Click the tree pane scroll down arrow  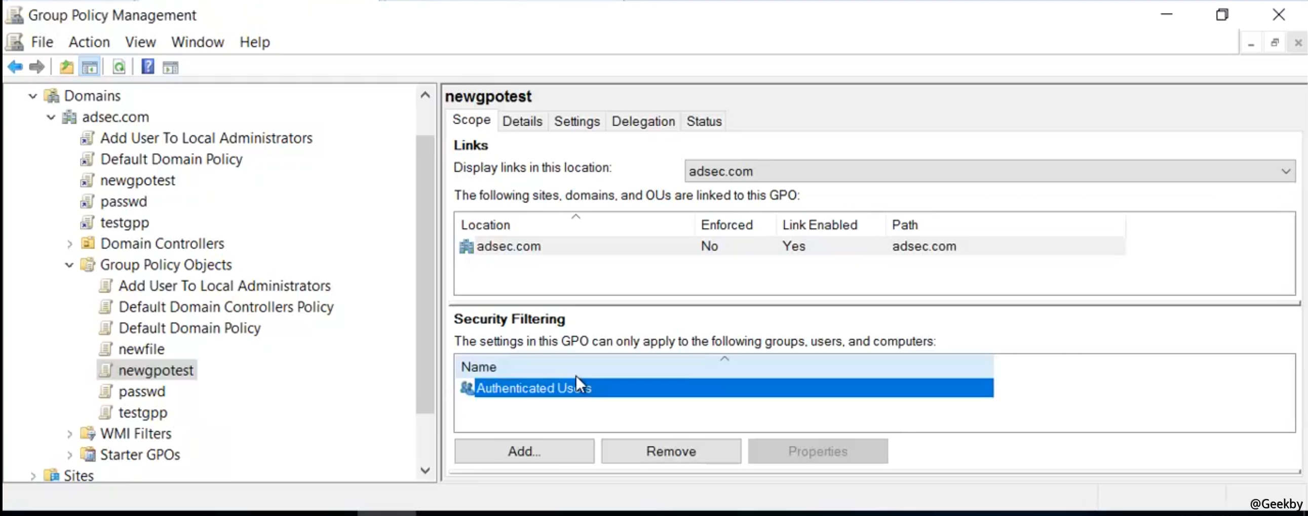point(425,471)
